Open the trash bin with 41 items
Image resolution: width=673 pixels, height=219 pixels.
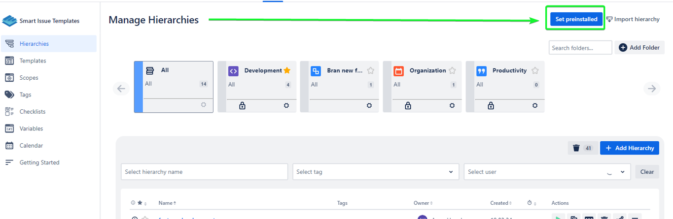click(582, 148)
